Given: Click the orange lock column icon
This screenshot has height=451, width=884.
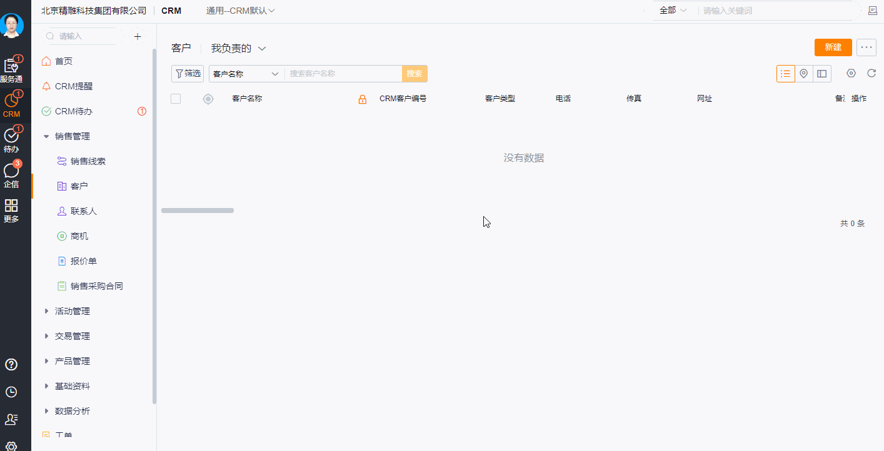Looking at the screenshot, I should coord(362,99).
